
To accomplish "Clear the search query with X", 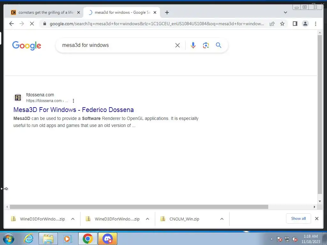I will pyautogui.click(x=178, y=45).
